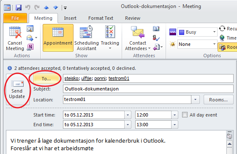Open the Scheduling Assistant view
This screenshot has width=237, height=154.
pos(87,38)
